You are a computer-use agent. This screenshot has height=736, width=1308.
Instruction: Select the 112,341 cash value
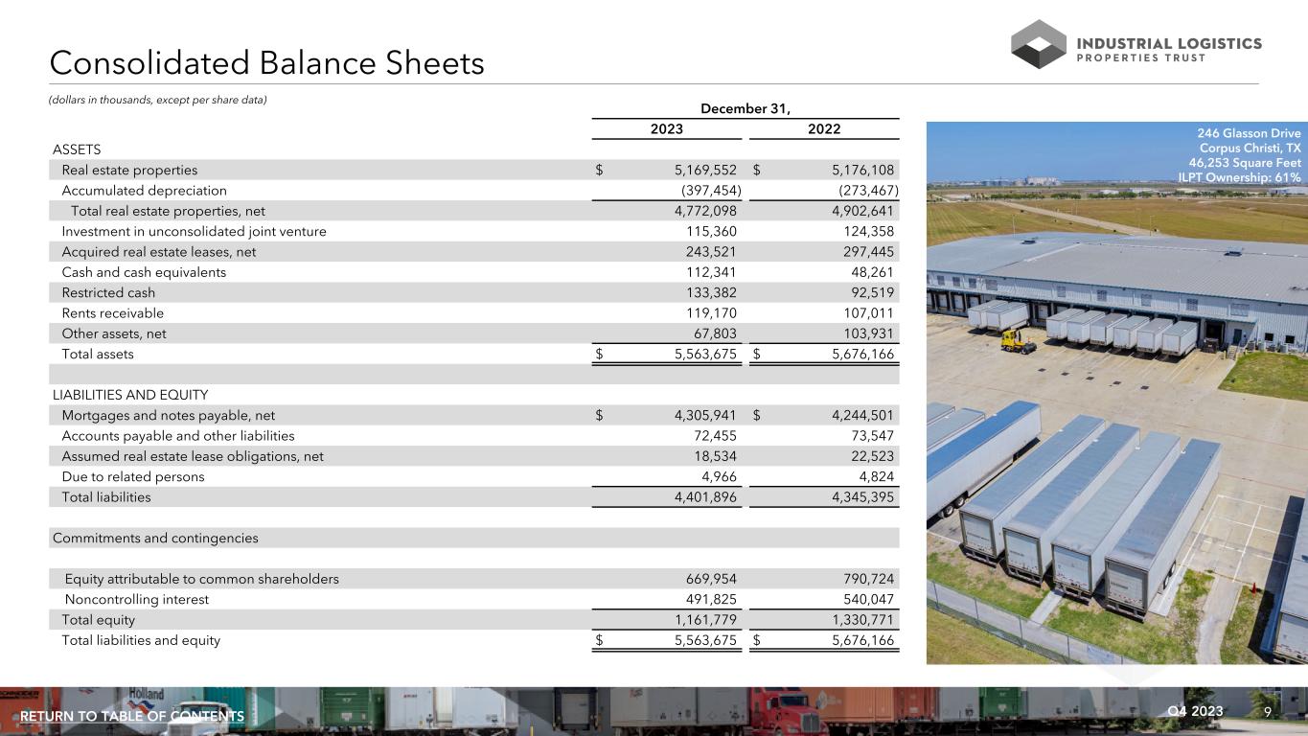[712, 272]
